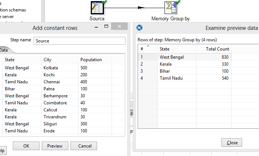Click the Population column header

pos(91,59)
